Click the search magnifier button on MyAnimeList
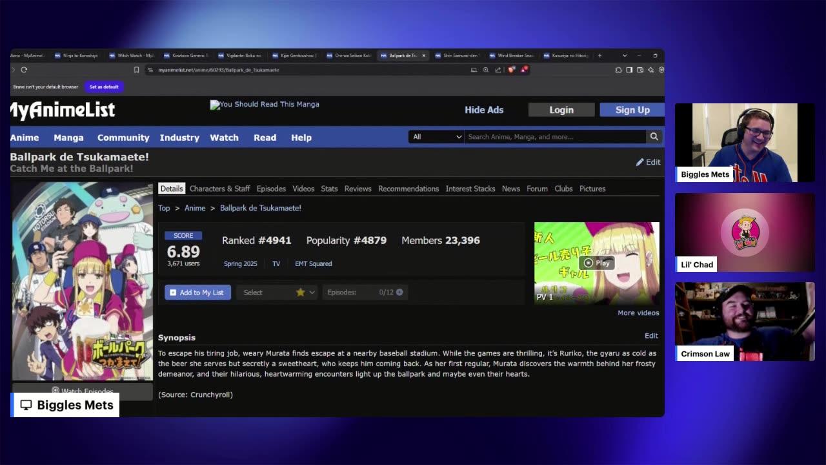826x465 pixels. pos(654,137)
